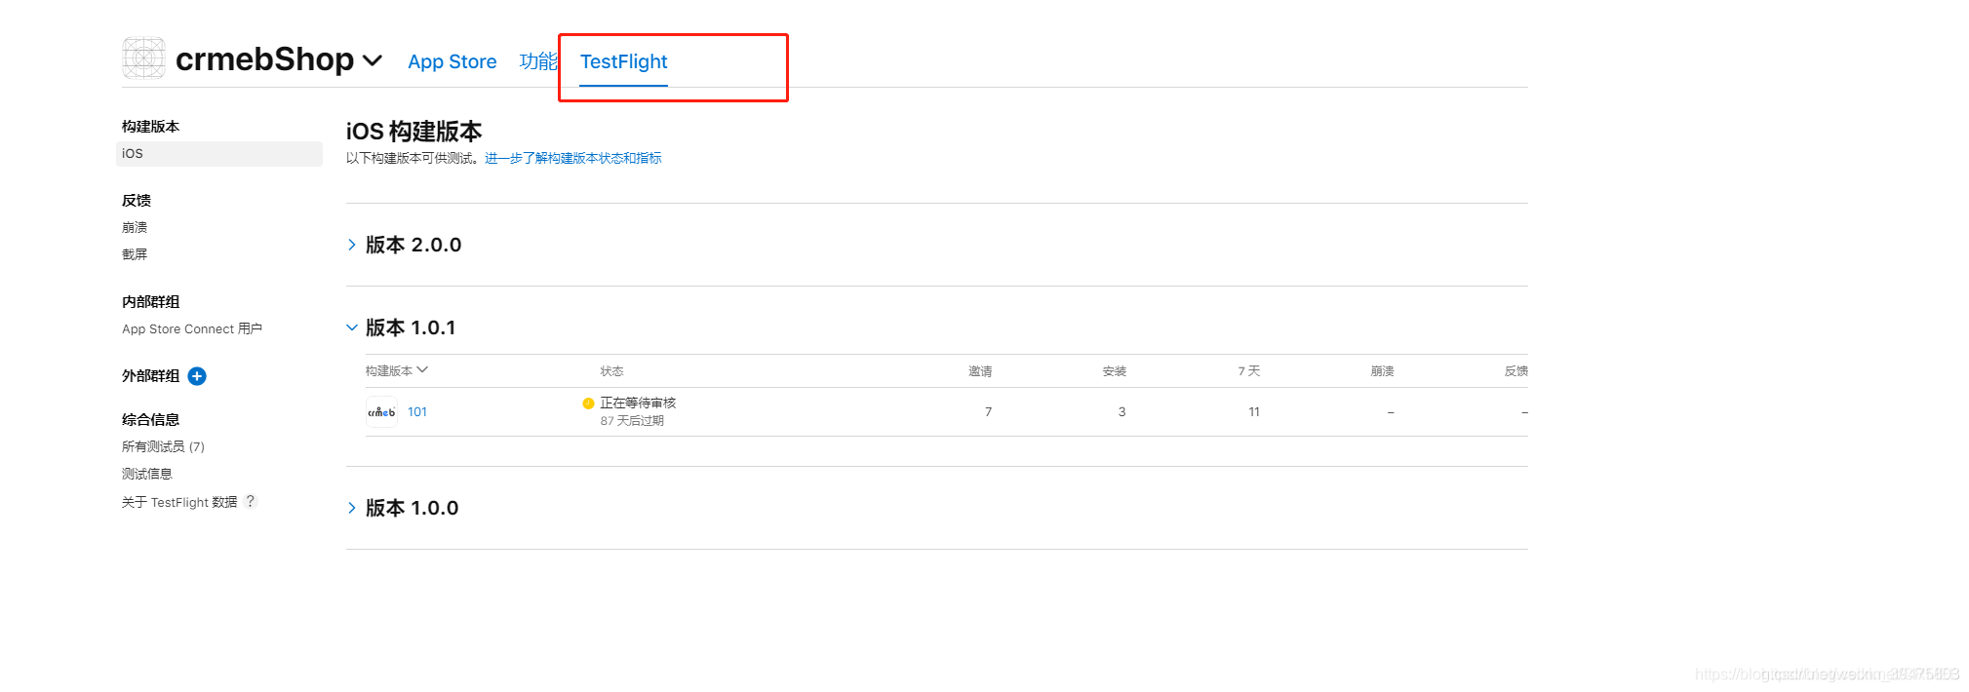The width and height of the screenshot is (1969, 692).
Task: Click the yellow status dot for 正在等待审核
Action: tap(588, 404)
